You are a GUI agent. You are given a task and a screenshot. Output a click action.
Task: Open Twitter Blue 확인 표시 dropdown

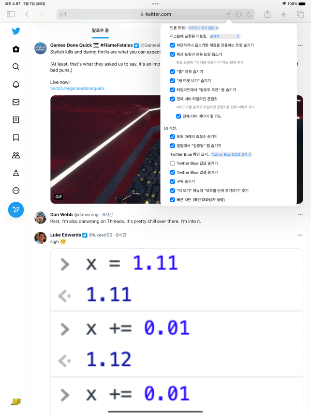click(231, 154)
